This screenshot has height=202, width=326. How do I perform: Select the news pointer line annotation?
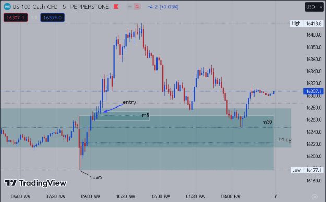tap(84, 173)
